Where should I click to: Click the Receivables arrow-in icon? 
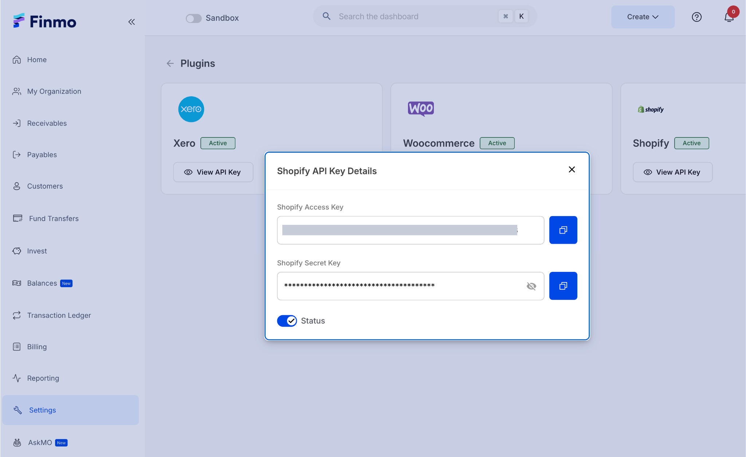point(17,123)
